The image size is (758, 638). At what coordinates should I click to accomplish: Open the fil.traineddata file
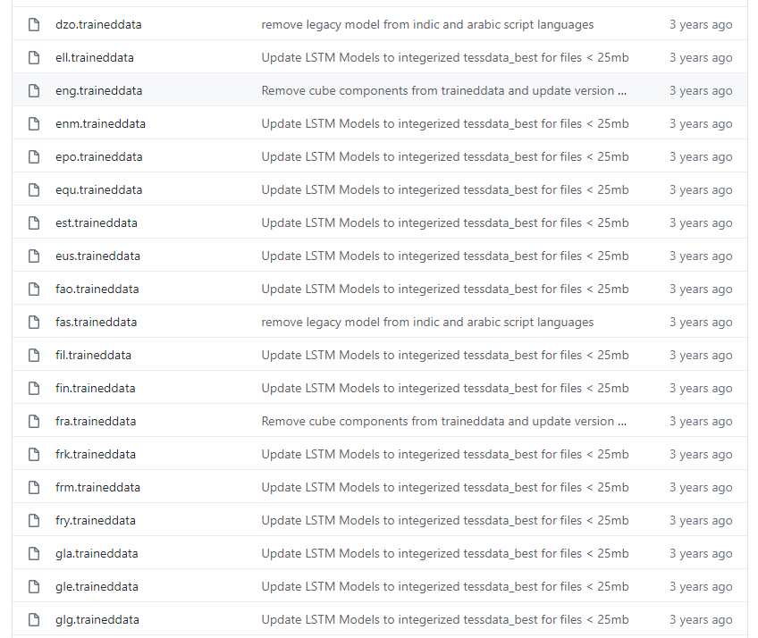pos(93,356)
